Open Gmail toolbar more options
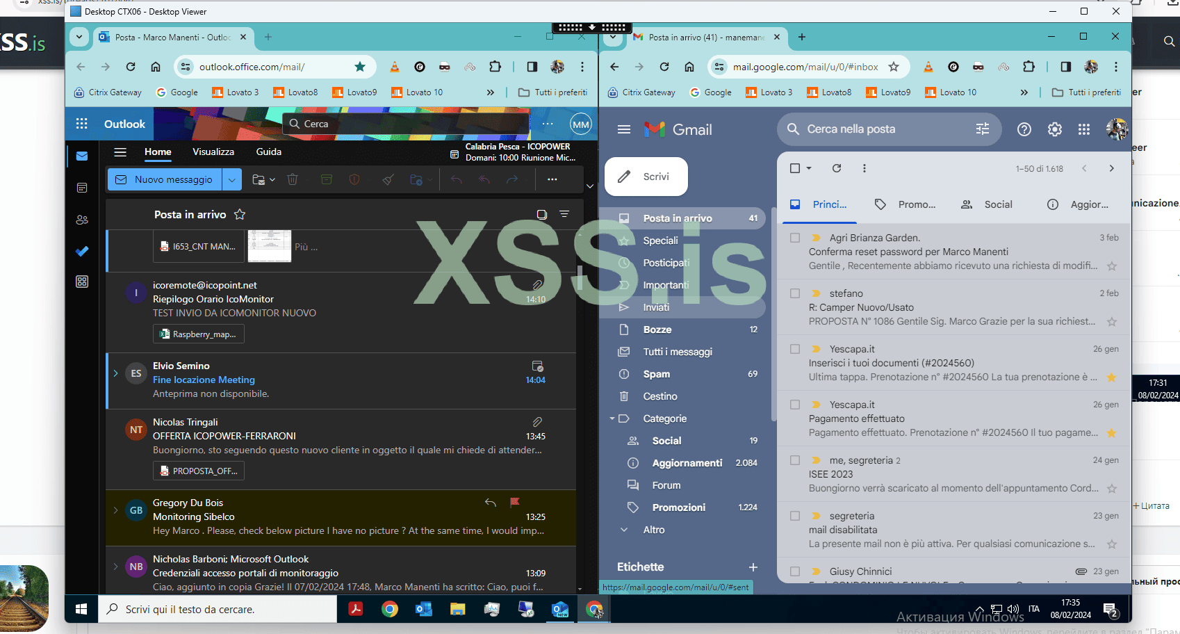Image resolution: width=1180 pixels, height=634 pixels. pos(864,168)
